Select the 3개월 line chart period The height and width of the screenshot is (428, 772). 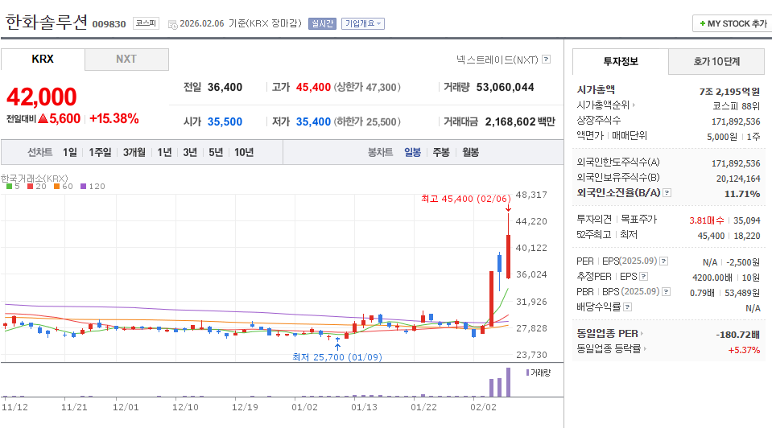(134, 153)
